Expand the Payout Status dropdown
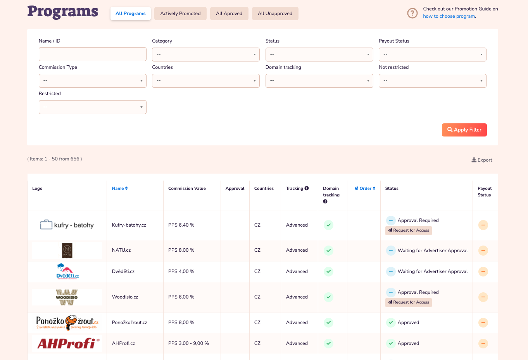This screenshot has height=360, width=528. [432, 55]
